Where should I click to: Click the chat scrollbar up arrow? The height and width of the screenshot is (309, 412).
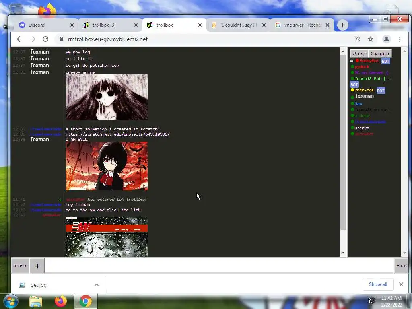(x=343, y=51)
